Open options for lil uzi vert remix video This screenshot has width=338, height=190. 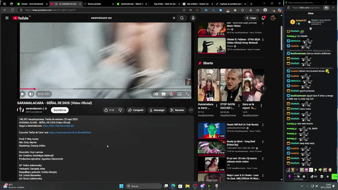click(263, 159)
